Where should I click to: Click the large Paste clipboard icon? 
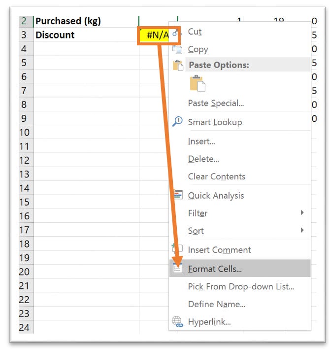pos(197,83)
